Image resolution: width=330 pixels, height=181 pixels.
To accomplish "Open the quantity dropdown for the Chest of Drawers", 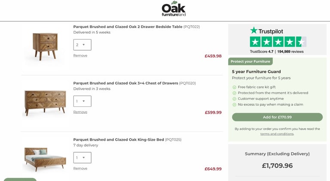I will pyautogui.click(x=82, y=101).
